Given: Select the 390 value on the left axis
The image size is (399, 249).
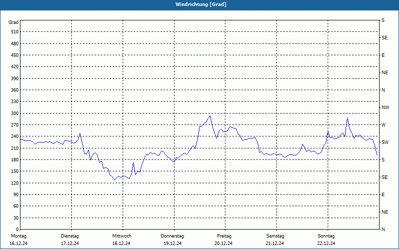Looking at the screenshot, I should 15,79.
